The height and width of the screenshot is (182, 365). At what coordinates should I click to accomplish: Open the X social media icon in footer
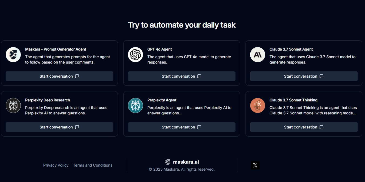coord(255,165)
